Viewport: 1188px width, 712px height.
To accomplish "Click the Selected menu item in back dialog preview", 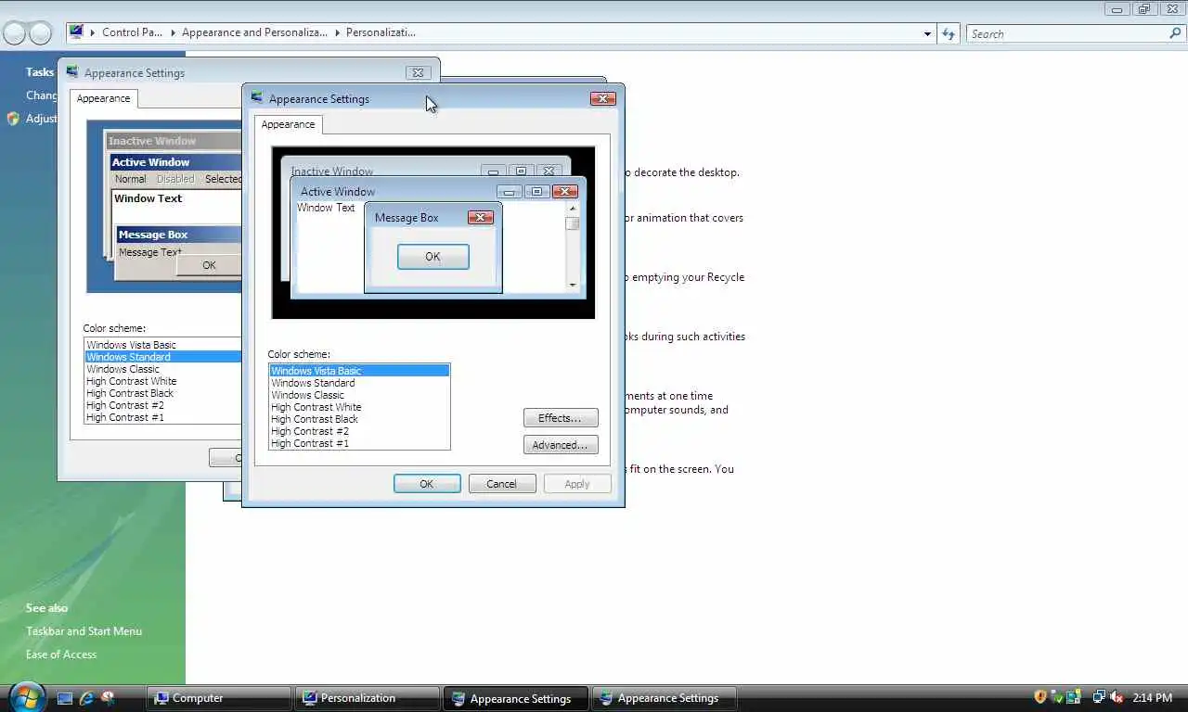I will pos(223,179).
